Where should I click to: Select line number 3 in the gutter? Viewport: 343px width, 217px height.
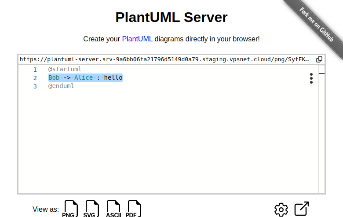pyautogui.click(x=35, y=86)
